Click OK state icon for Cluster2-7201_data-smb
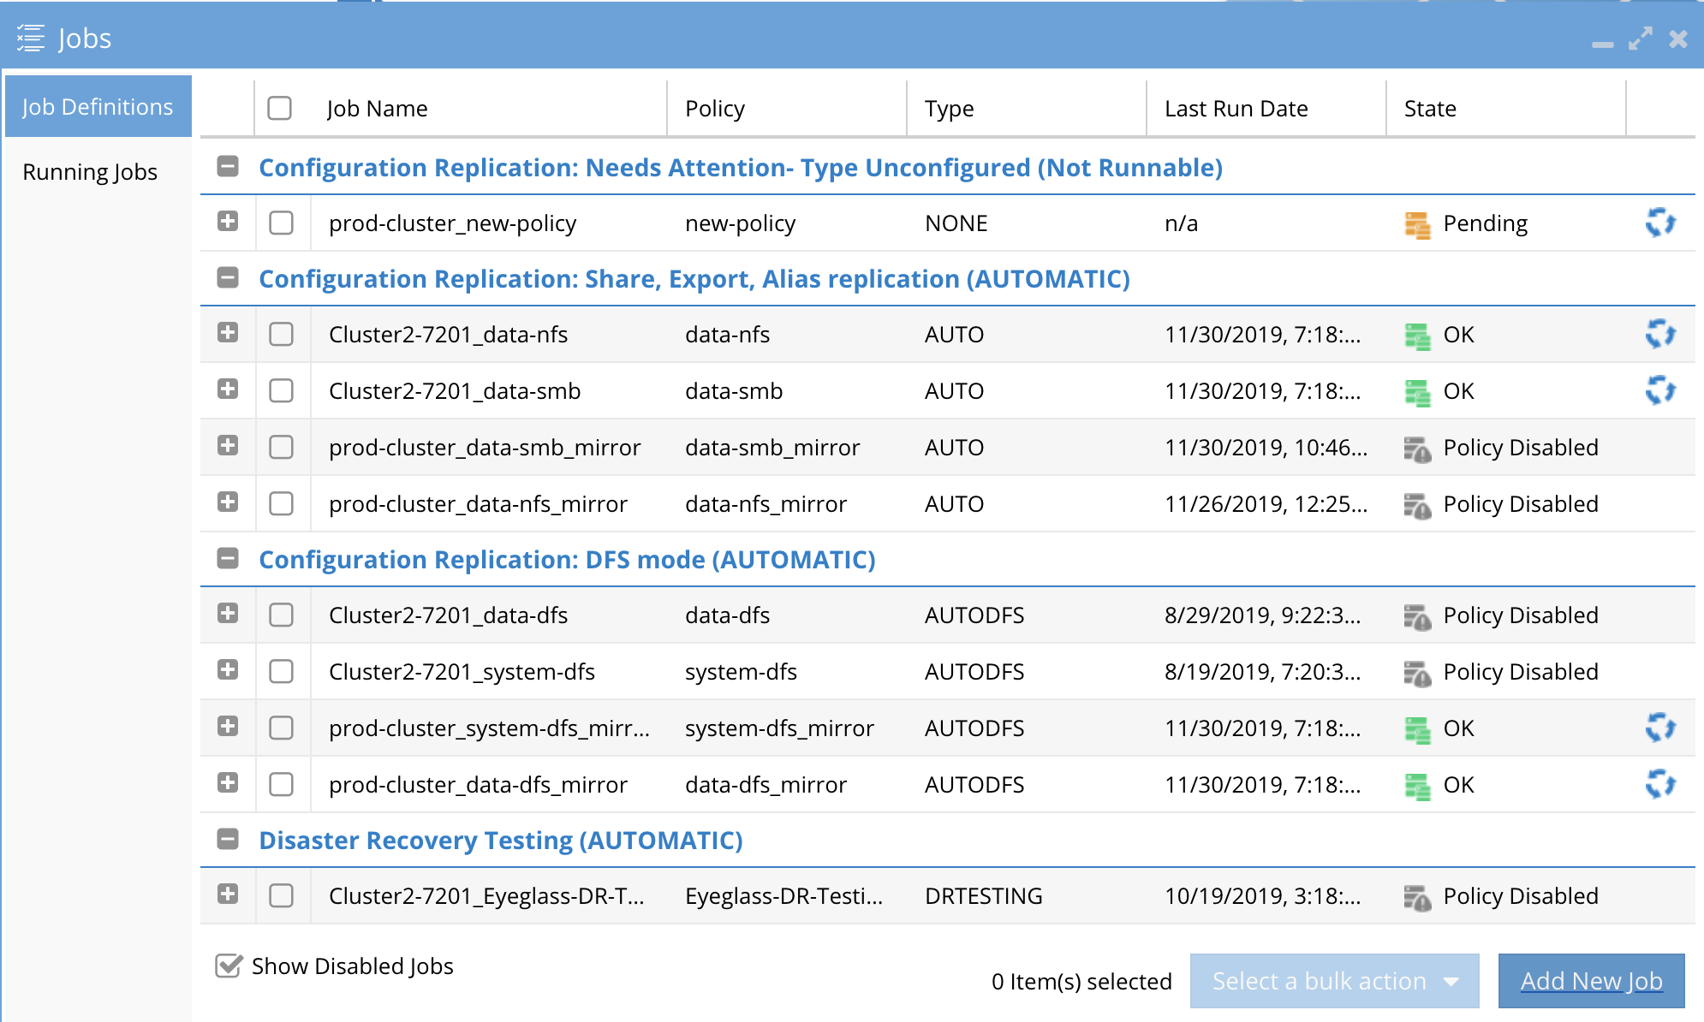Viewport: 1704px width, 1022px height. [x=1417, y=393]
